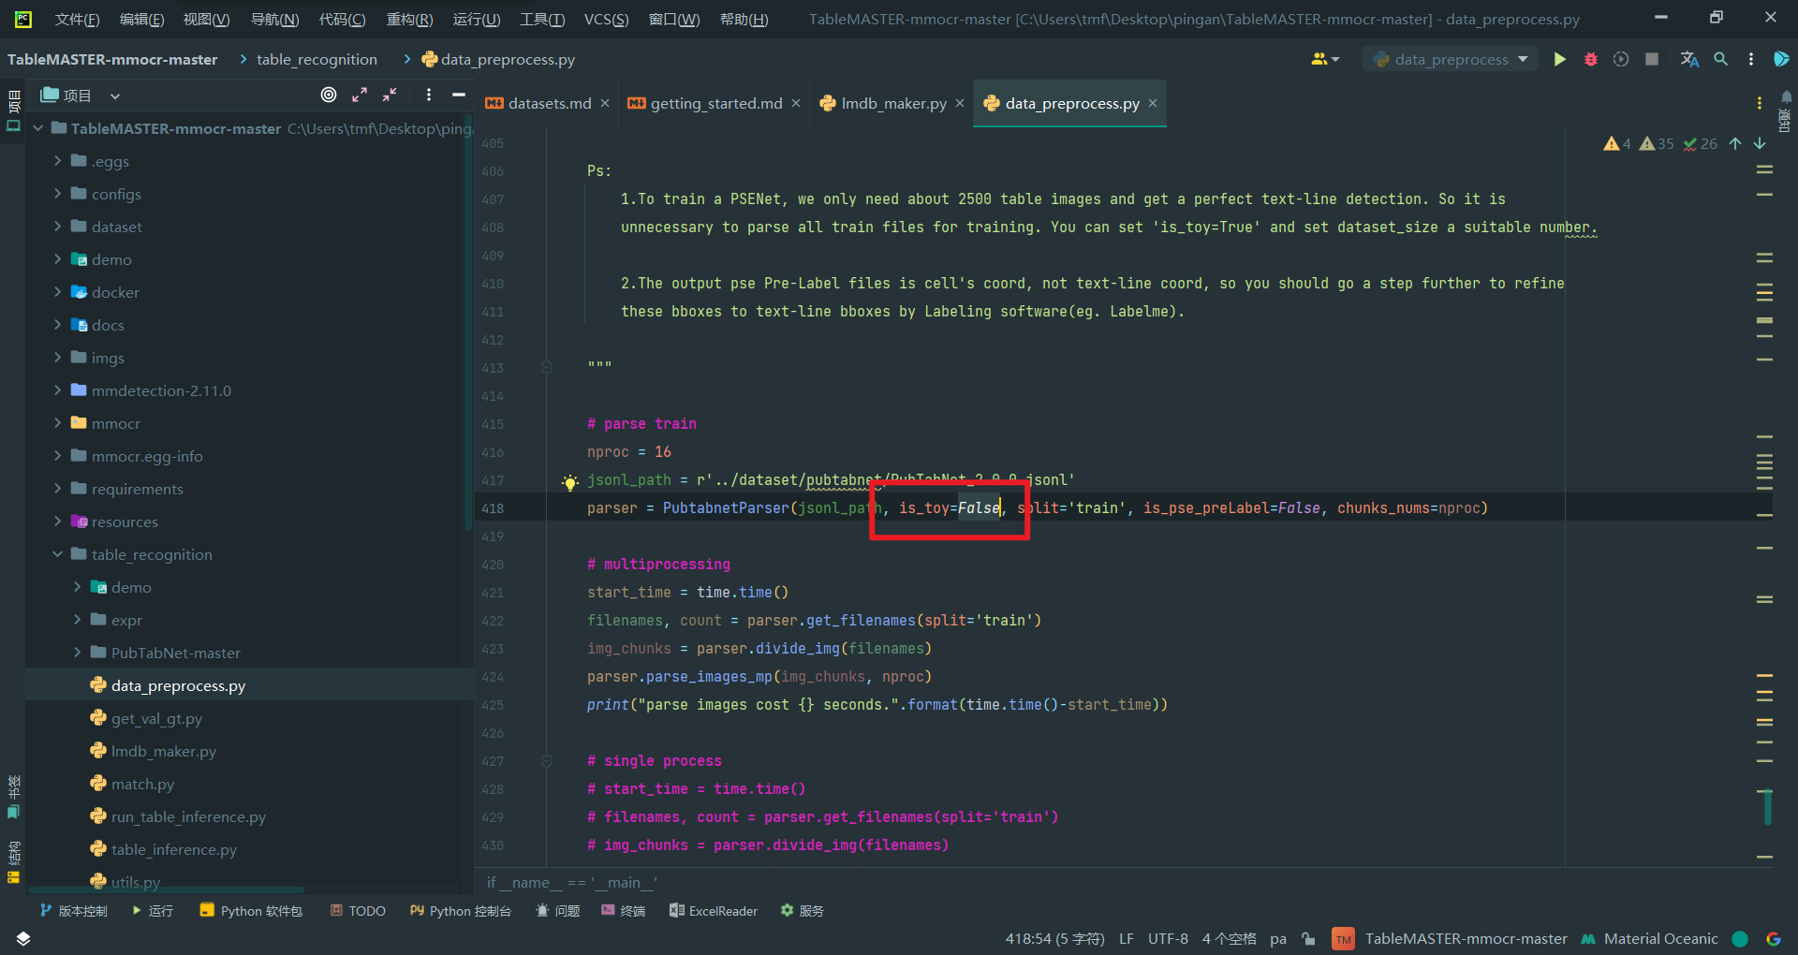Screen dimensions: 1798x955
Task: Click the Debug bug icon
Action: pos(1590,59)
